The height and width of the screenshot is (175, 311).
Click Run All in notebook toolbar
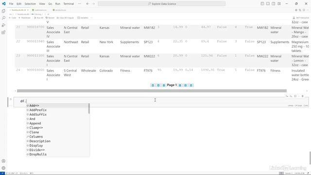point(38,18)
